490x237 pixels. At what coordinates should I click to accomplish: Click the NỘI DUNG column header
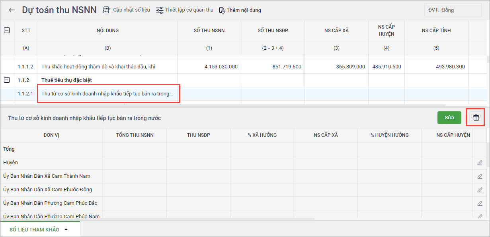[x=107, y=31]
